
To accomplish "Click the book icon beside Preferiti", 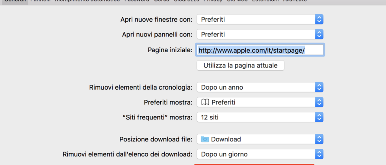I will point(205,103).
